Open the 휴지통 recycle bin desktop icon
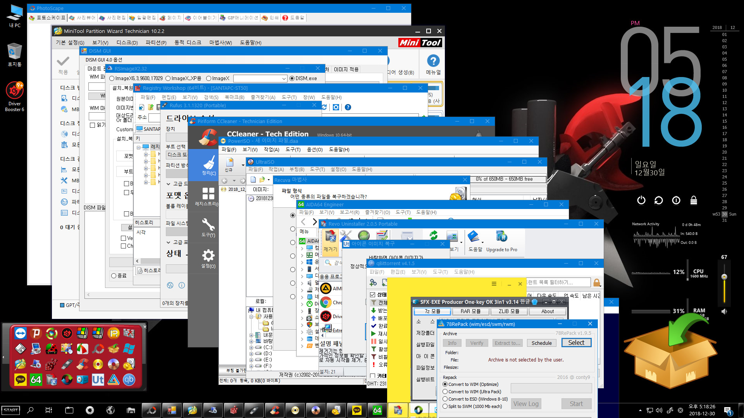 15,55
